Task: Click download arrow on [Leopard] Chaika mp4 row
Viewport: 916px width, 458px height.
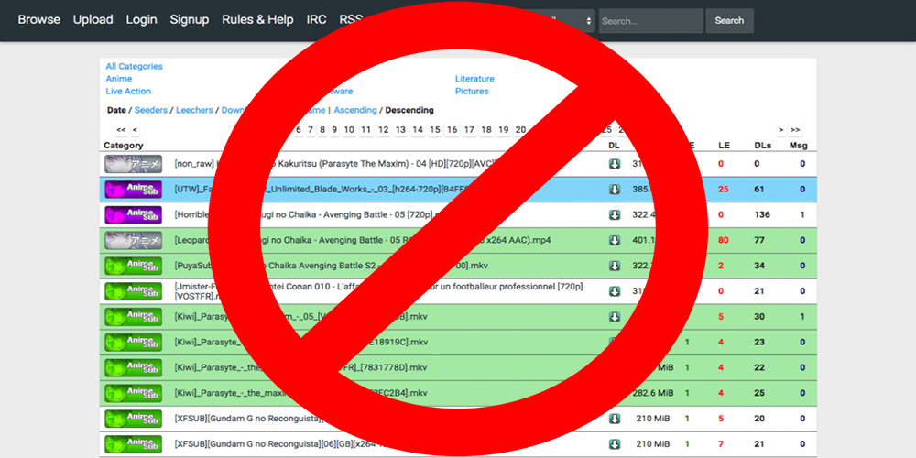Action: (x=615, y=240)
